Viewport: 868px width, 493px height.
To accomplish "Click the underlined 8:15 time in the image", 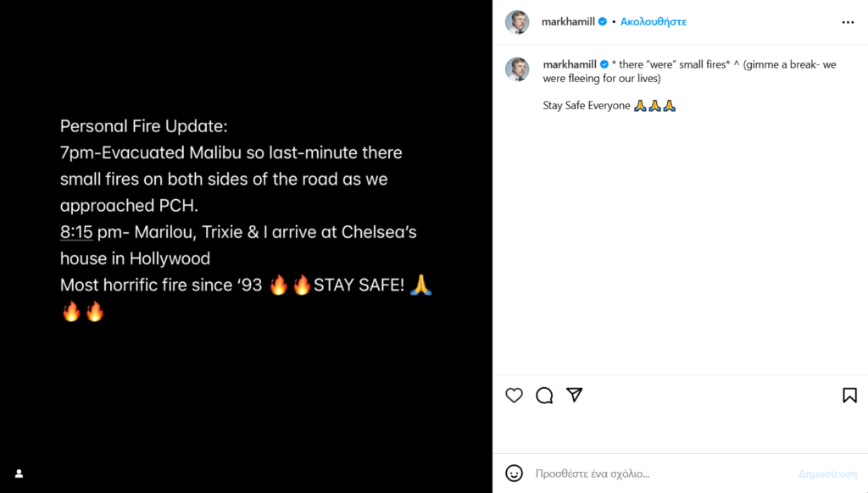I will pos(76,232).
